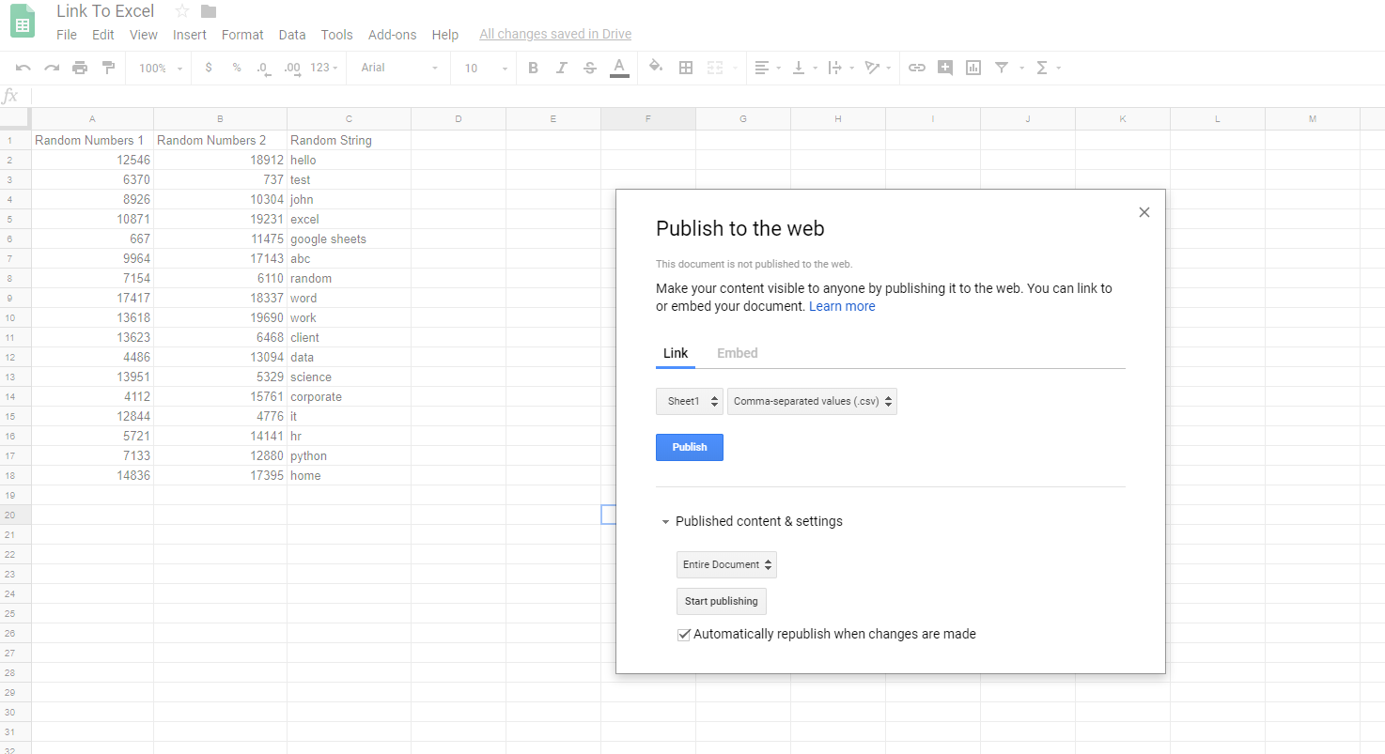Click the Print icon in toolbar

click(x=80, y=68)
